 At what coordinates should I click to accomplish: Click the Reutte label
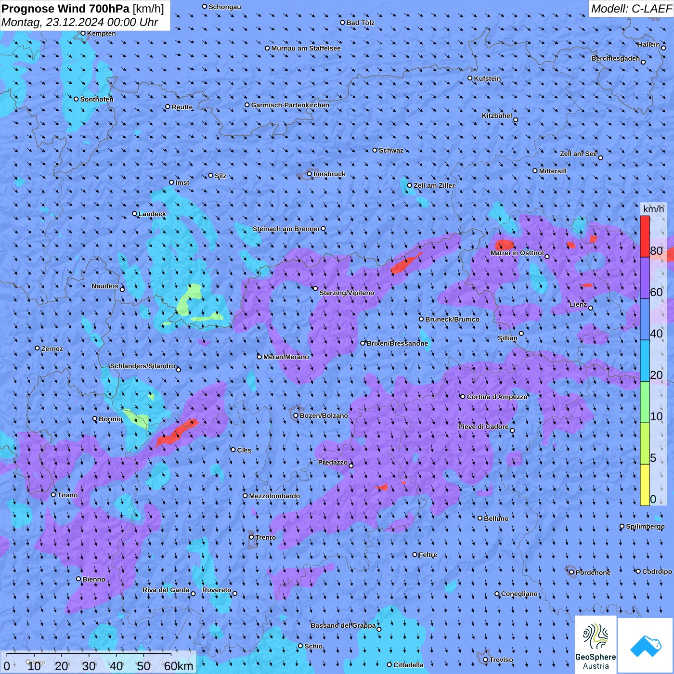(182, 107)
